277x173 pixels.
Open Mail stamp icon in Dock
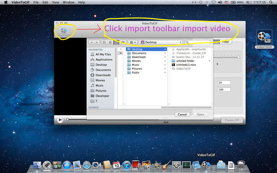click(x=77, y=165)
